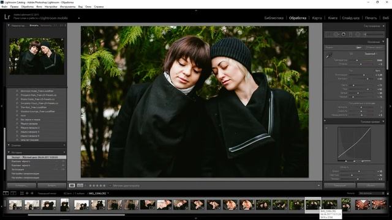Toggle the filmstrip filter switch
Screen dimensions: 392x220
click(388, 193)
